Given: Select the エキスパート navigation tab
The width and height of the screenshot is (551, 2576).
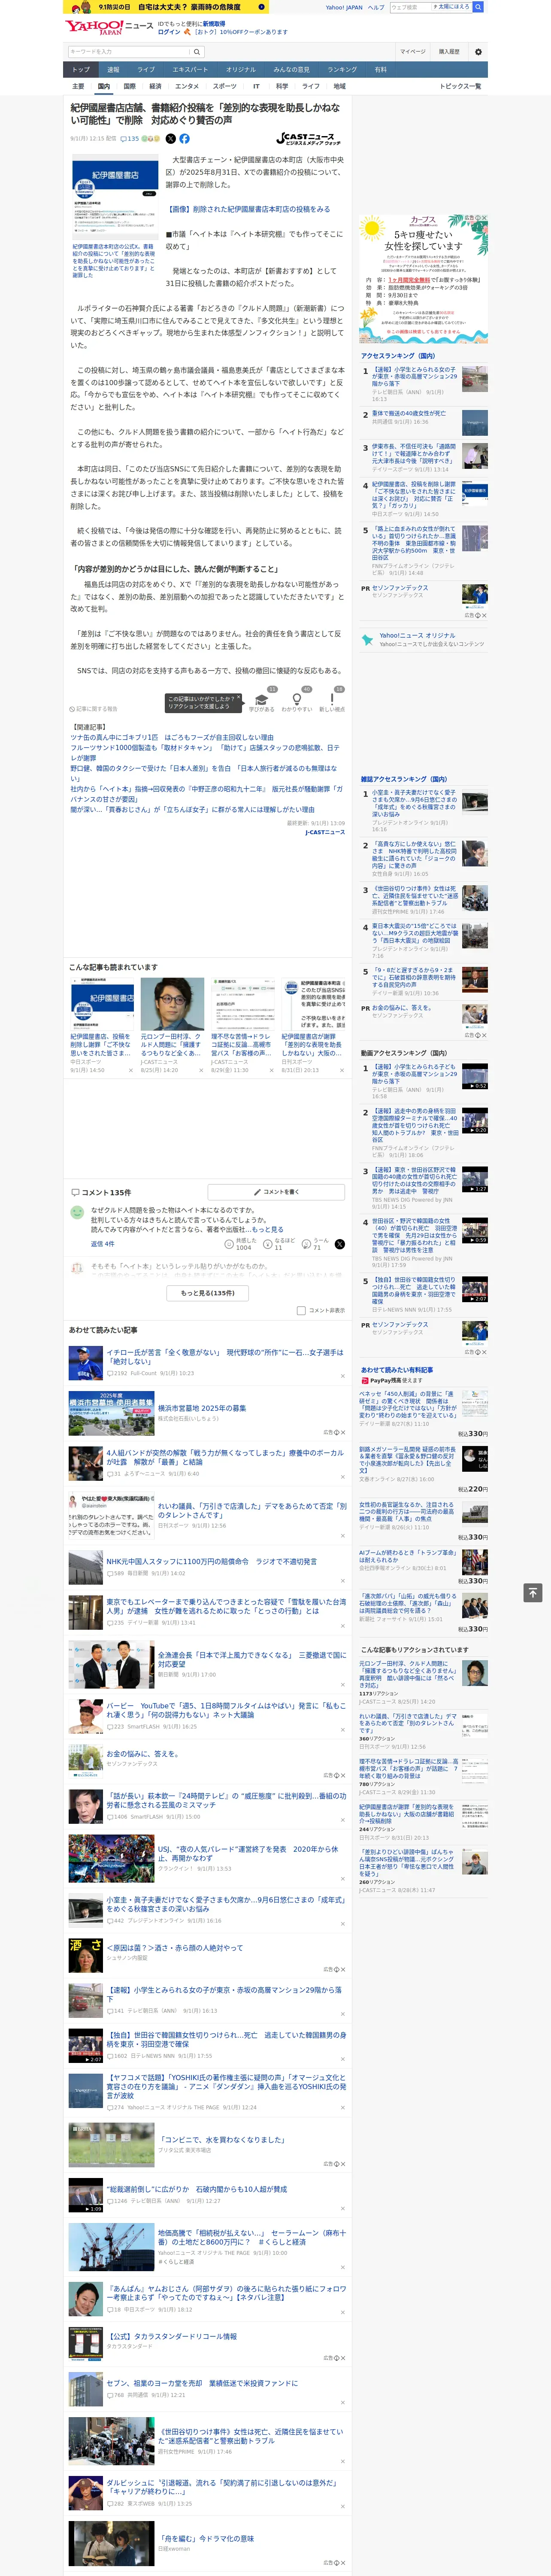Looking at the screenshot, I should tap(190, 70).
